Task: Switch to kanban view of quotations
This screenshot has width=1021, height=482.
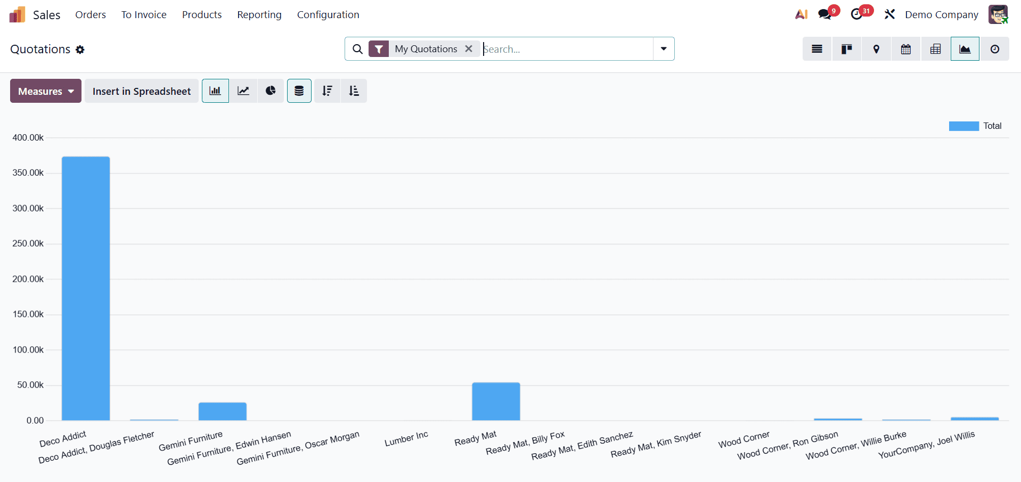Action: coord(846,48)
